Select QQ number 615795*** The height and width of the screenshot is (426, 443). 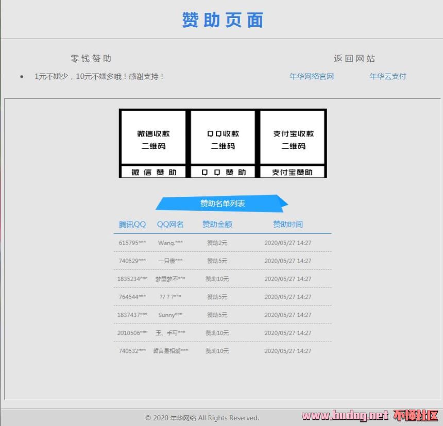[x=132, y=243]
